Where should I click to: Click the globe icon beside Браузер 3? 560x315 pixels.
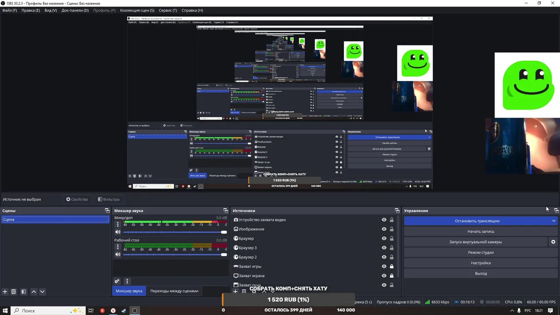click(x=236, y=248)
